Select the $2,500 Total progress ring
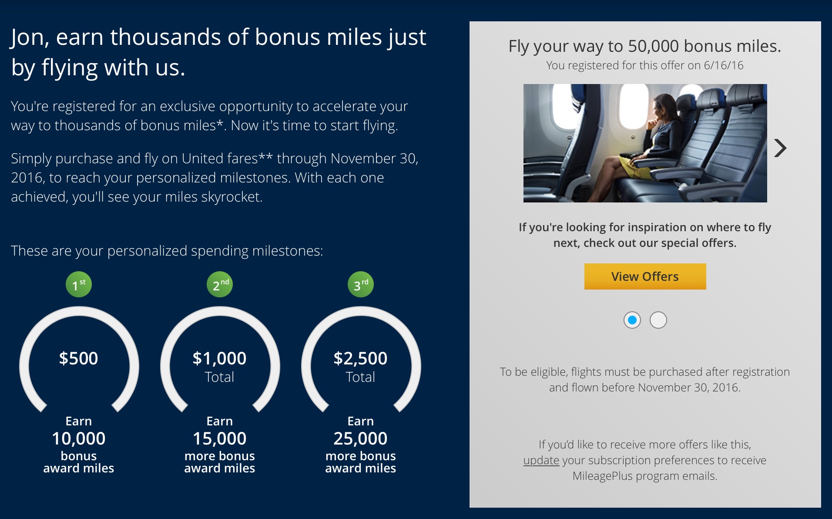 coord(361,360)
